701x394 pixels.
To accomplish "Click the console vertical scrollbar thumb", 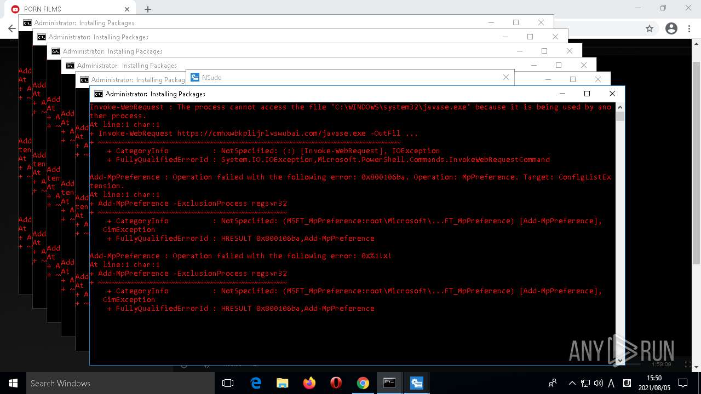I will pos(620,116).
